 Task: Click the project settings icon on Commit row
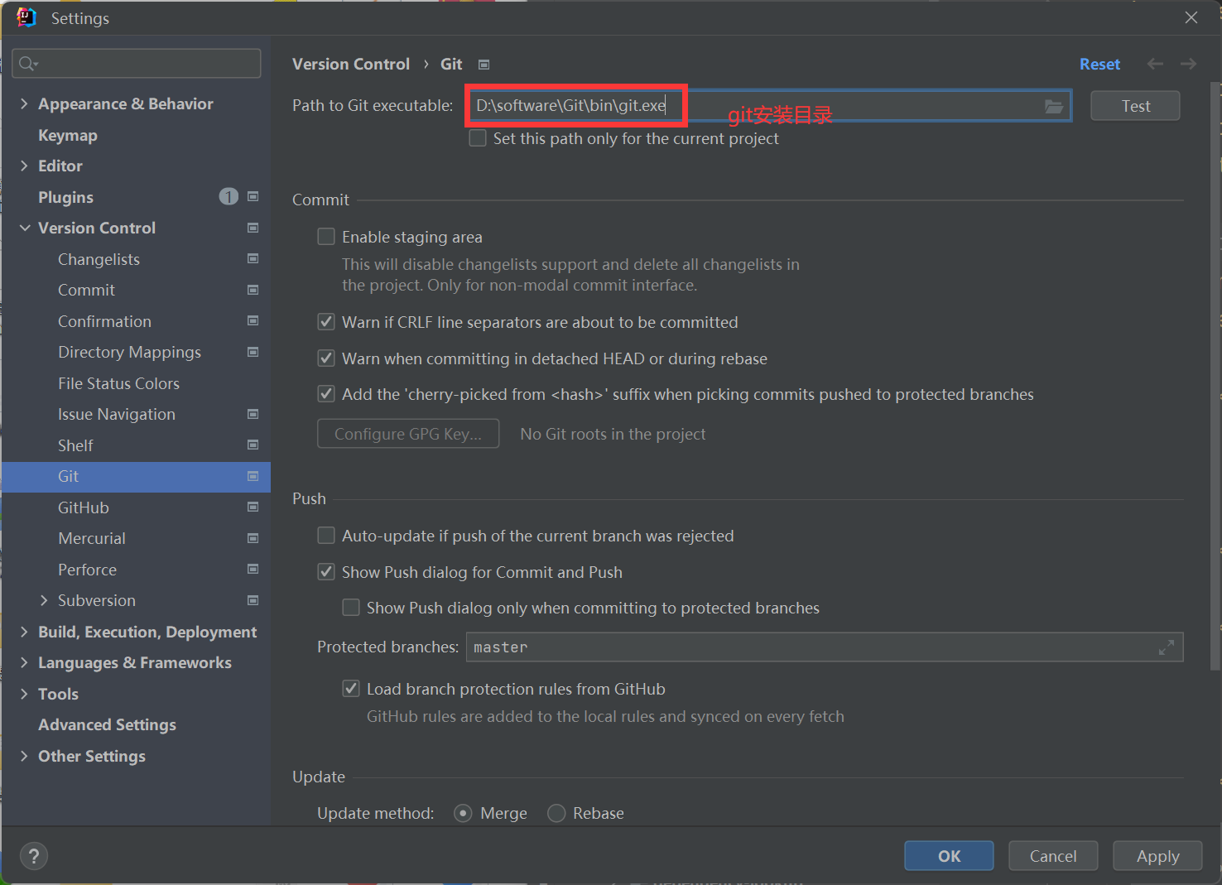(253, 290)
